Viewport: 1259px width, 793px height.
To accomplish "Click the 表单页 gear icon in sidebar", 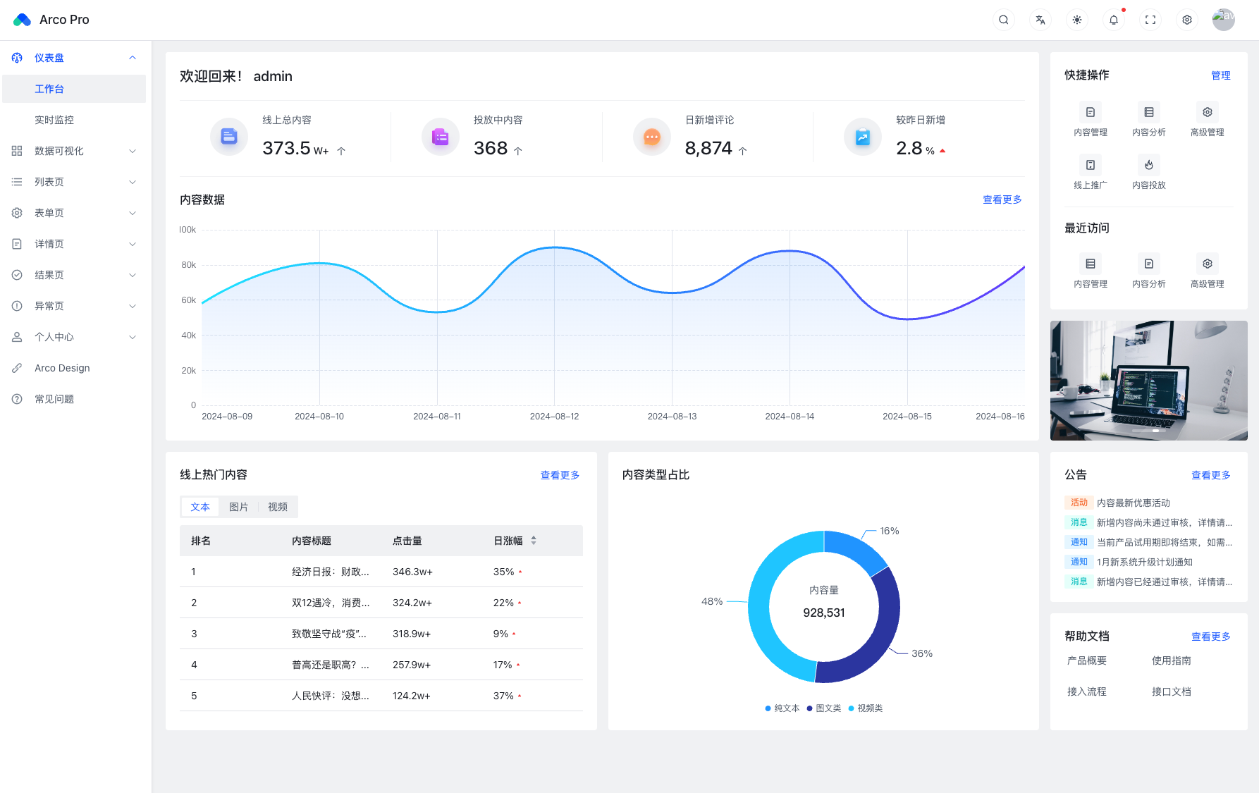I will click(17, 213).
